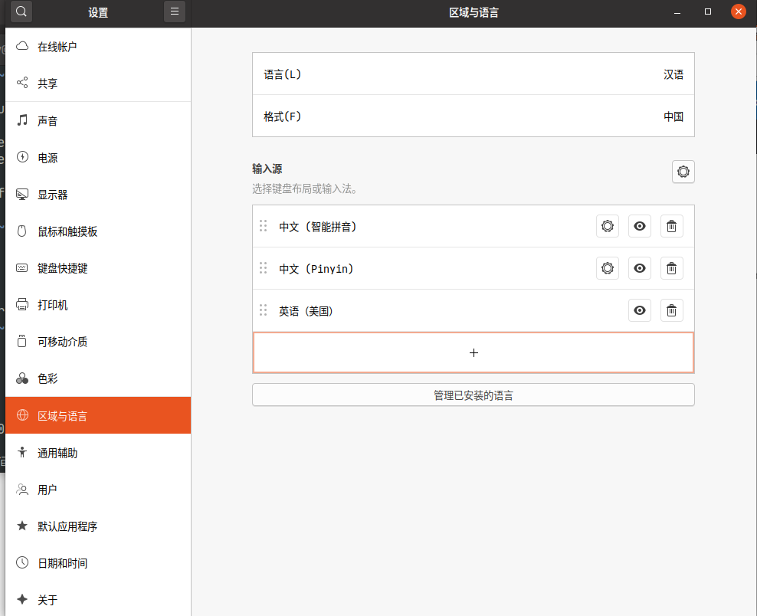Open preferences gear for 中文（智能拼音）

608,226
